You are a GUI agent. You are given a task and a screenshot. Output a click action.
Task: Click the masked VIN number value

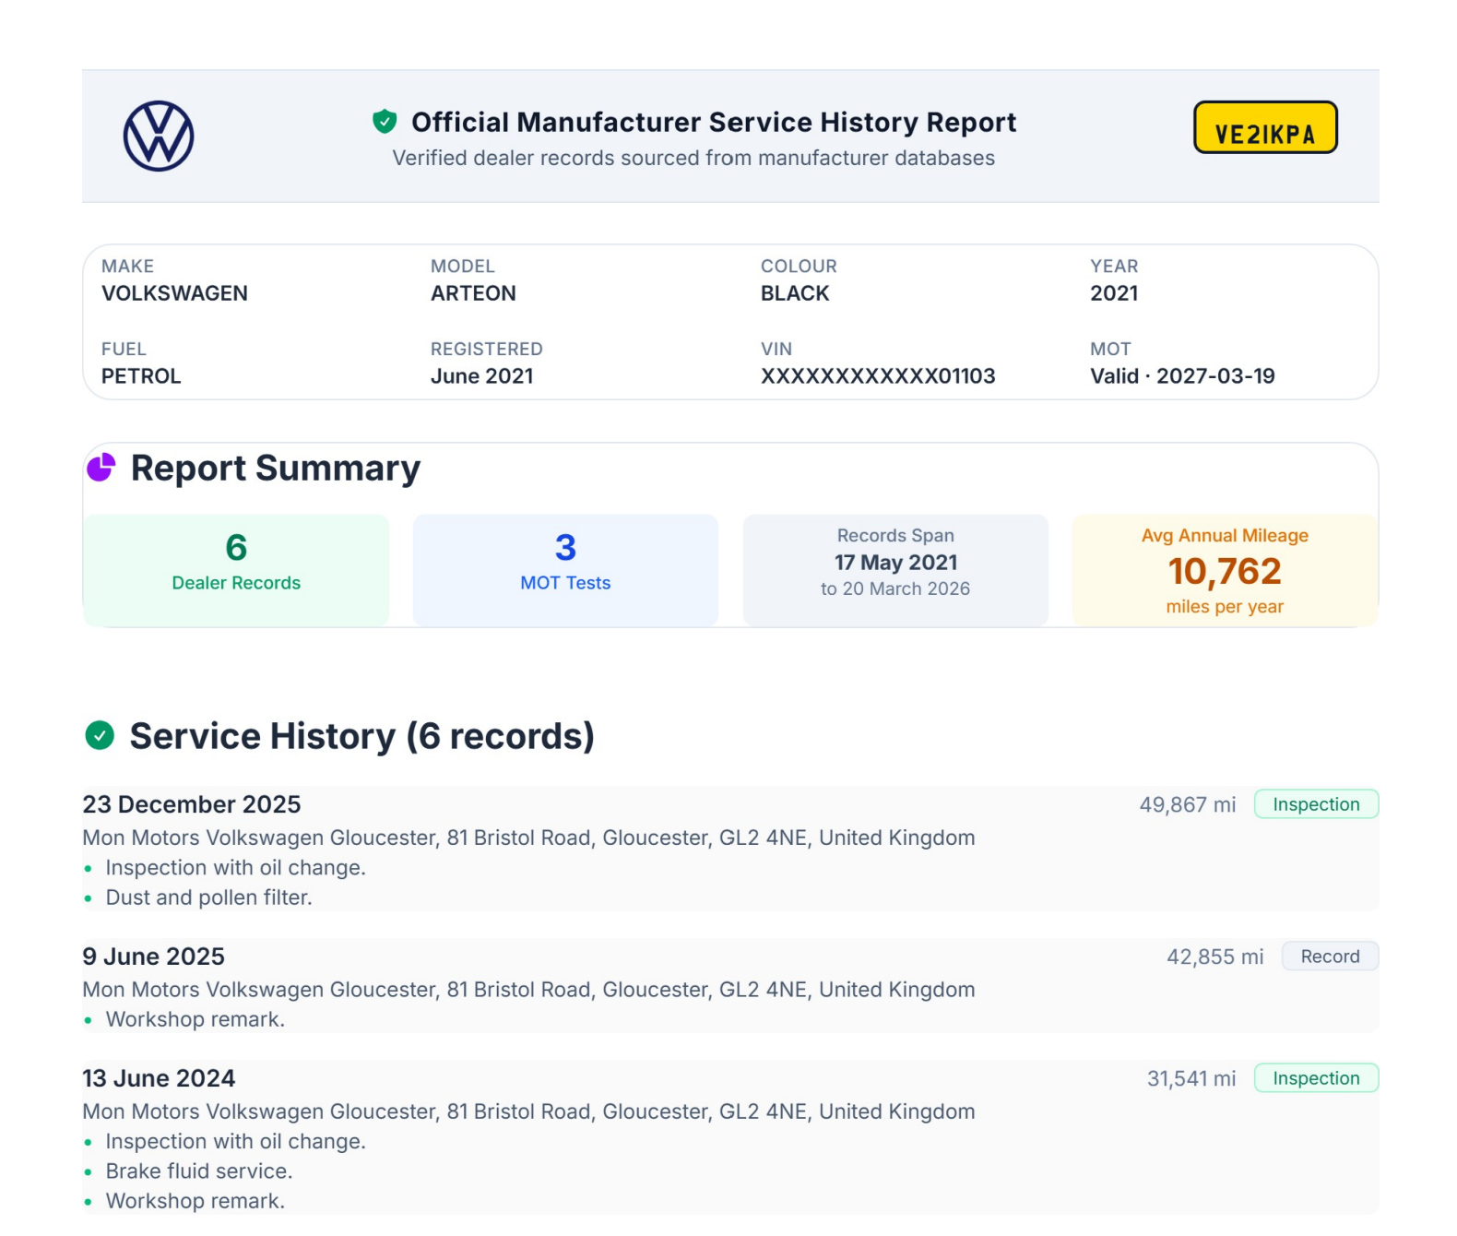tap(878, 376)
